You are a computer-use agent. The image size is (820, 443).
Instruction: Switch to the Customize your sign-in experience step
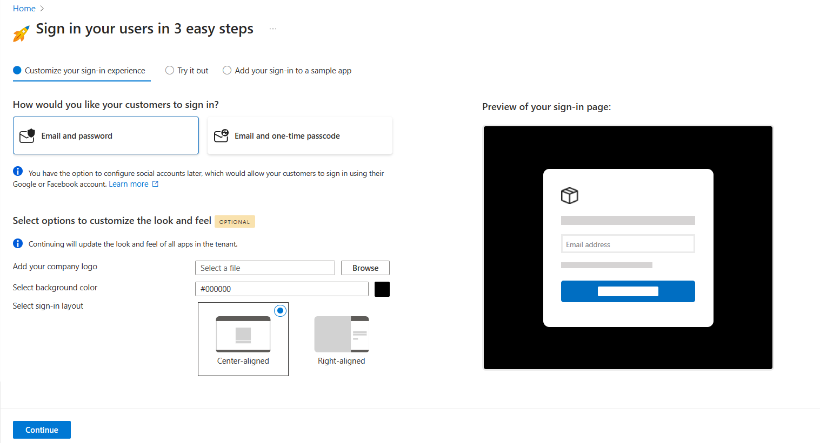[x=81, y=70]
